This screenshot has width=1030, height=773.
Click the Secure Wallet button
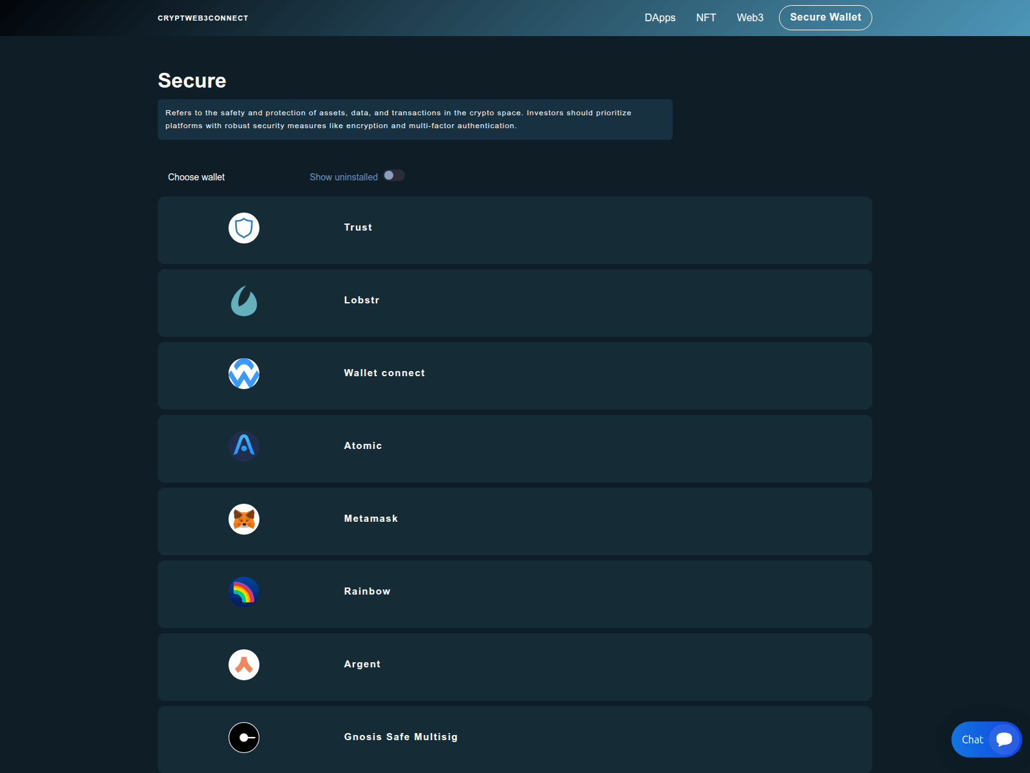tap(825, 17)
